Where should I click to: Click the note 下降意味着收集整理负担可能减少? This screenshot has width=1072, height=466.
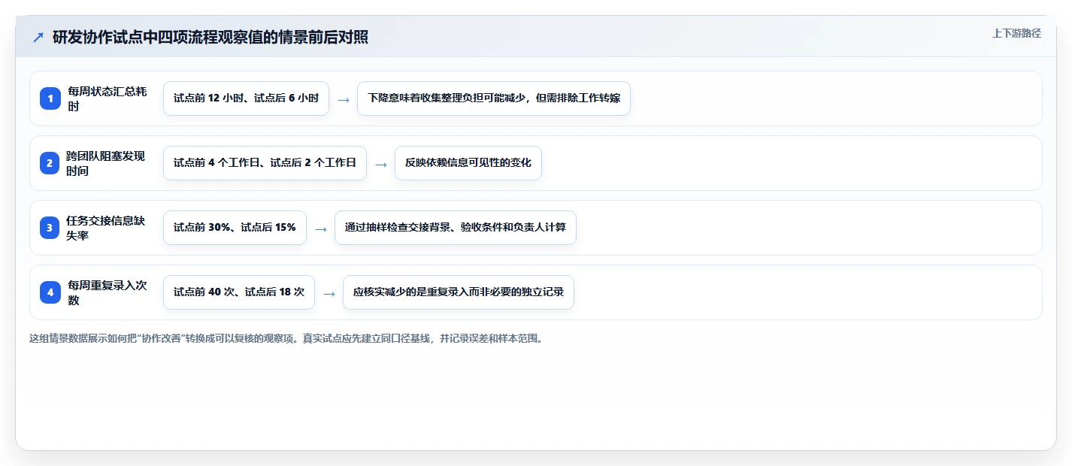point(494,98)
